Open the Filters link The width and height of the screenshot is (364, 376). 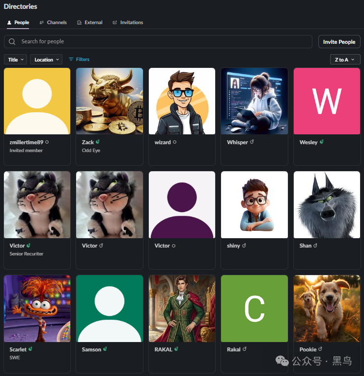click(x=79, y=59)
